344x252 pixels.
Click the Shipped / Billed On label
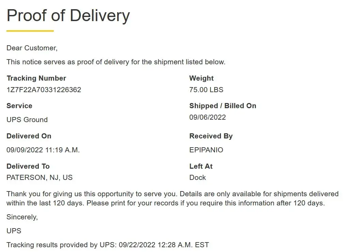tap(222, 106)
